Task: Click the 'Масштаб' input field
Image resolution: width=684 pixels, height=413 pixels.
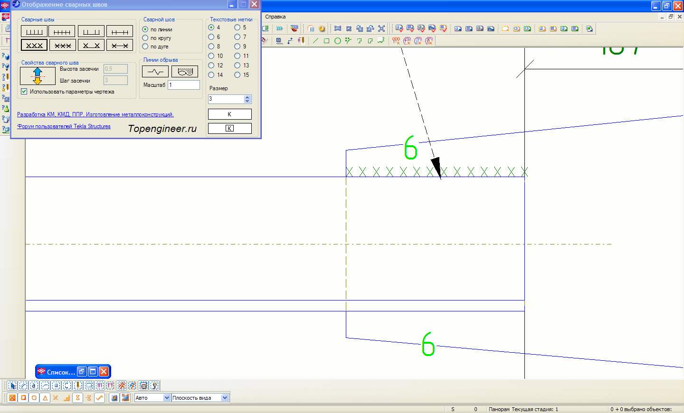Action: 184,85
